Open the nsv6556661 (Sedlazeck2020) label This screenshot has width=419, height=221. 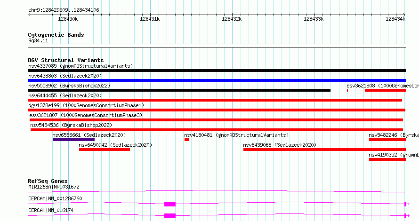[89, 135]
